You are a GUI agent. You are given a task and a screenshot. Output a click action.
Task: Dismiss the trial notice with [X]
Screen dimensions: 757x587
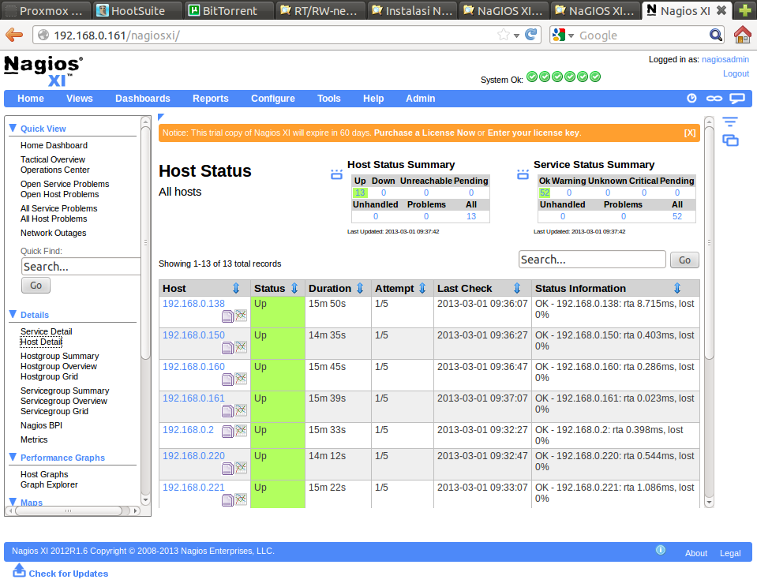pos(689,133)
